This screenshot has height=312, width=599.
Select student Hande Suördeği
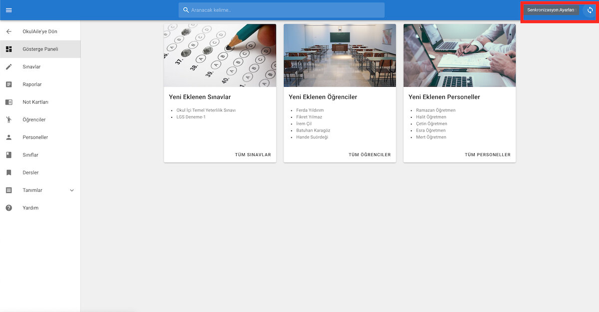pyautogui.click(x=312, y=137)
